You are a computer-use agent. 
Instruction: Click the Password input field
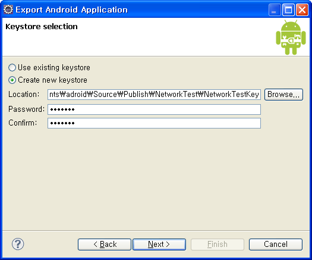(154, 109)
